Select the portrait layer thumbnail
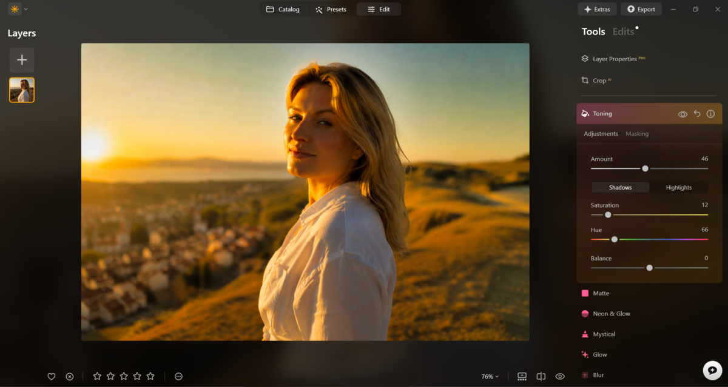The height and width of the screenshot is (387, 728). [x=22, y=90]
